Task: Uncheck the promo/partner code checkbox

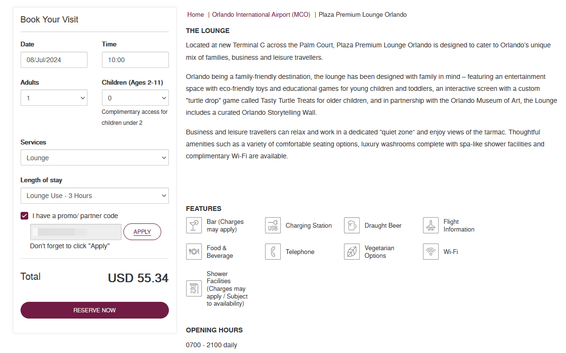Action: tap(24, 216)
